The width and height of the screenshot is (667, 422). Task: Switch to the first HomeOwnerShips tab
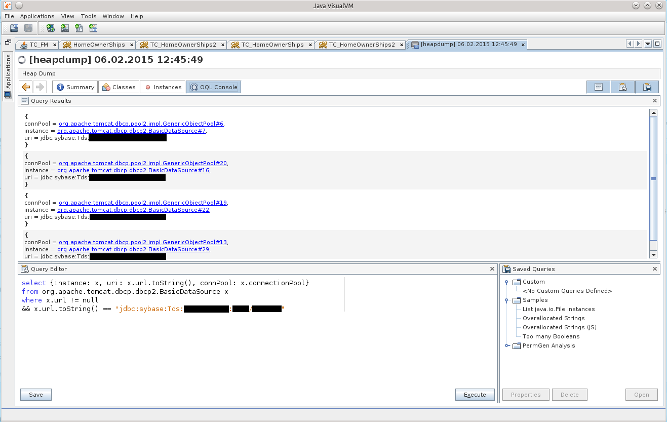point(98,45)
